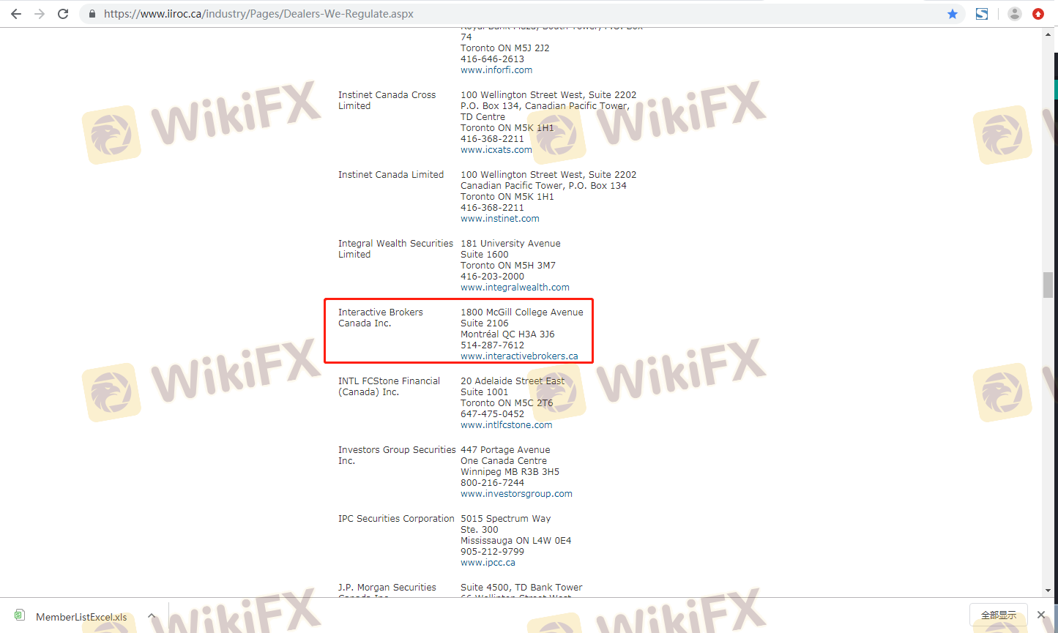Show all downloads with 全部显示 button

(x=999, y=615)
